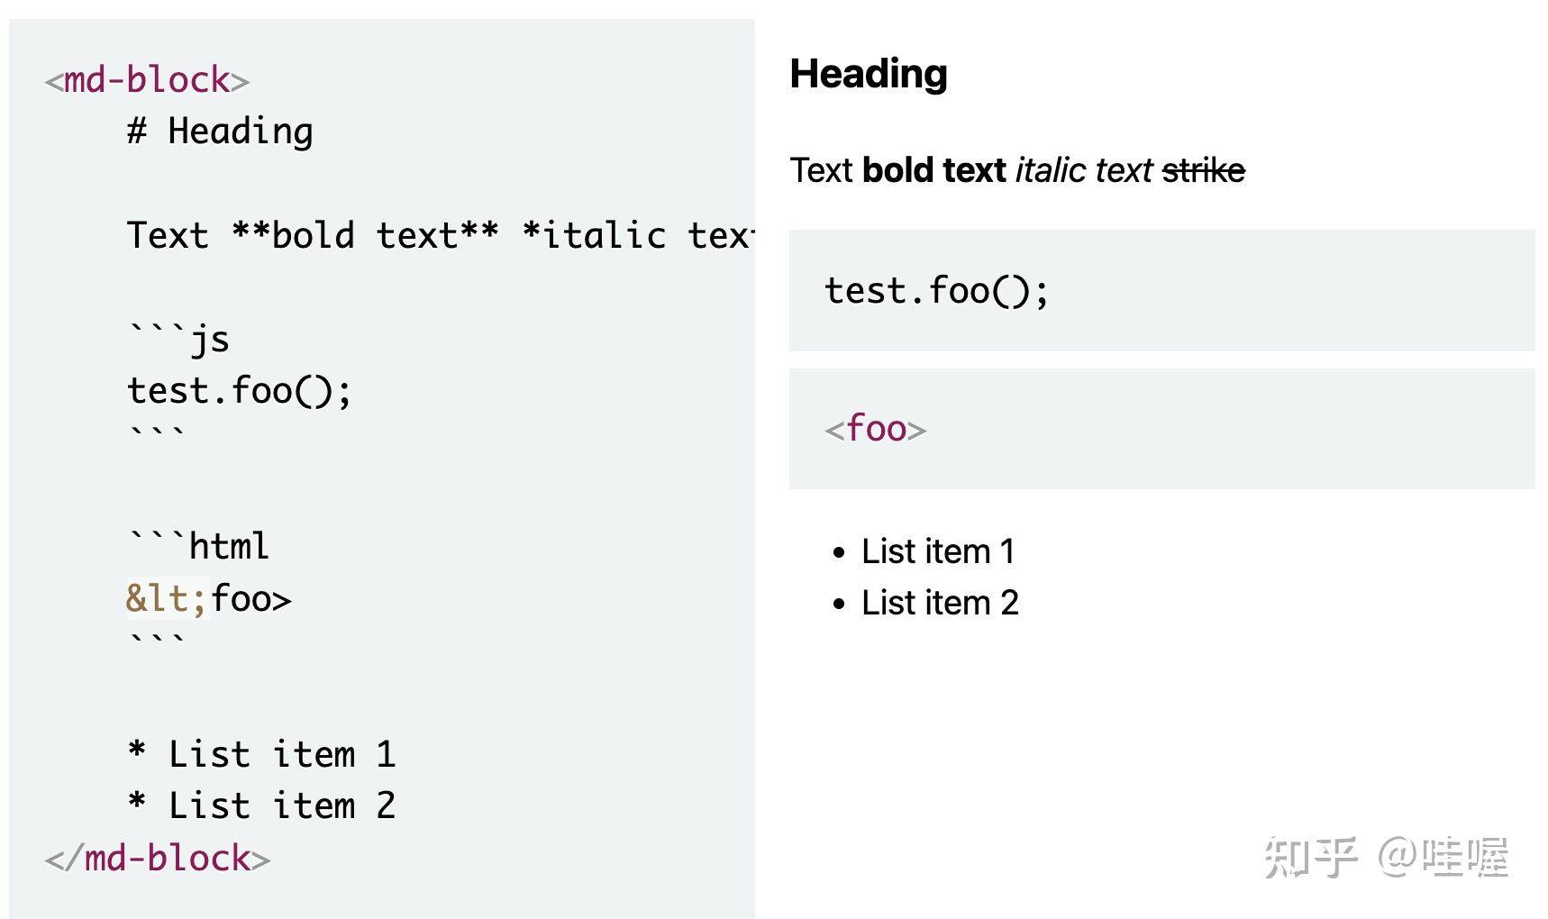This screenshot has height=919, width=1548.
Task: Click rendered bullet 'List item 2'
Action: (x=940, y=602)
